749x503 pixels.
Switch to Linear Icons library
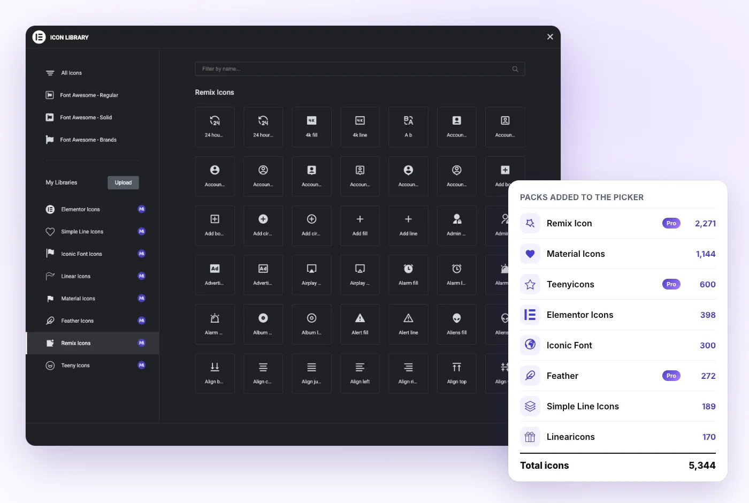[92, 276]
